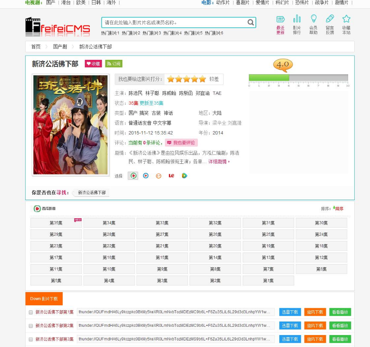Check the 新济公活佛下部第2集 checkbox
Screen dimensions: 370x347
point(30,326)
